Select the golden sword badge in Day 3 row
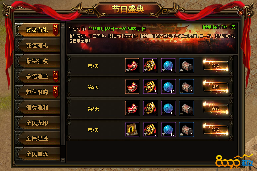The image size is (257, 171). click(x=150, y=108)
